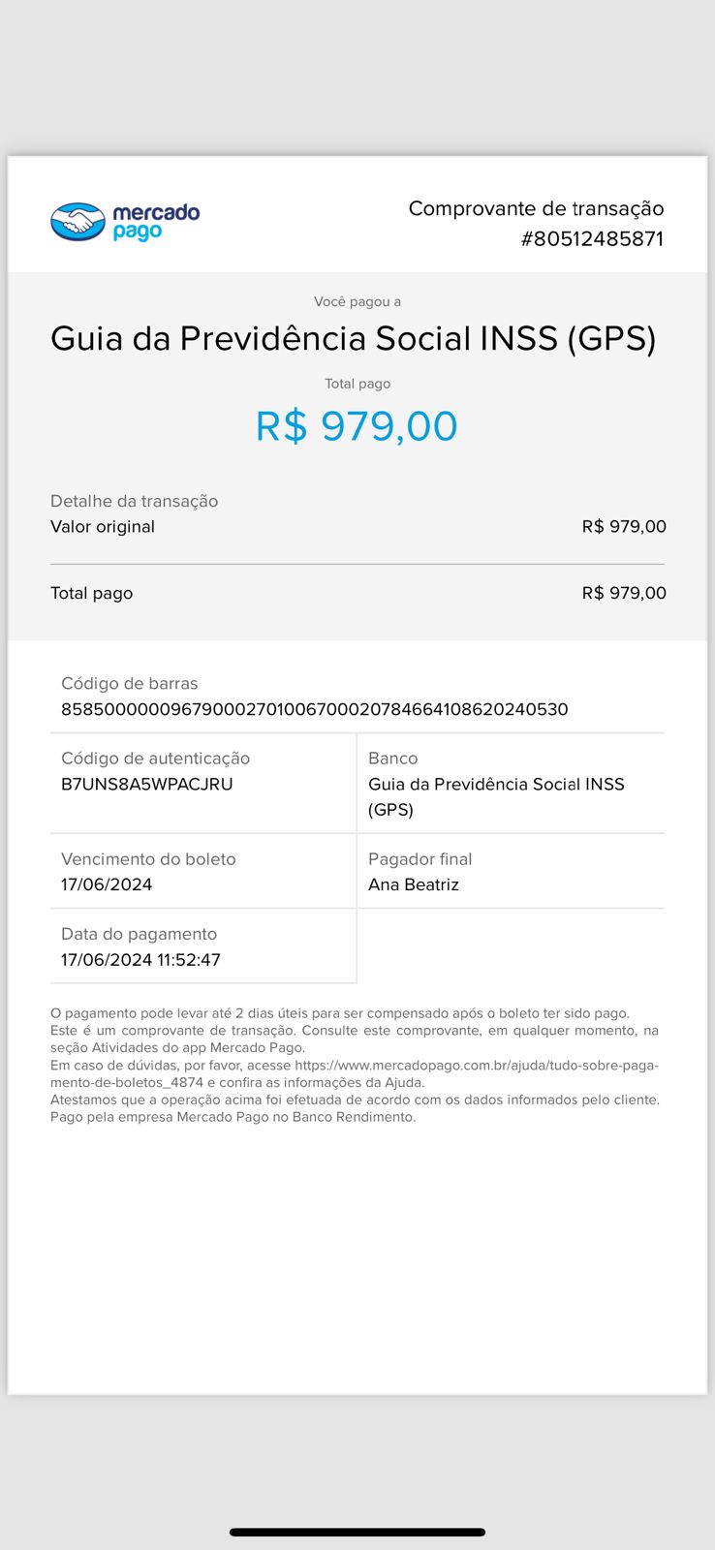Viewport: 715px width, 1550px height.
Task: Open the mercadopago.com.br help link
Action: pos(475,1066)
